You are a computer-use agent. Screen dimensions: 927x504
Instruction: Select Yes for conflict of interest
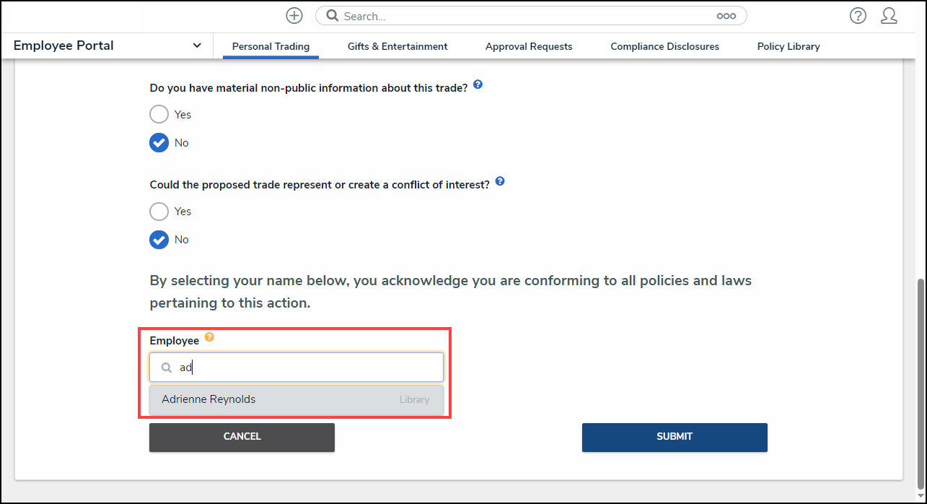159,212
